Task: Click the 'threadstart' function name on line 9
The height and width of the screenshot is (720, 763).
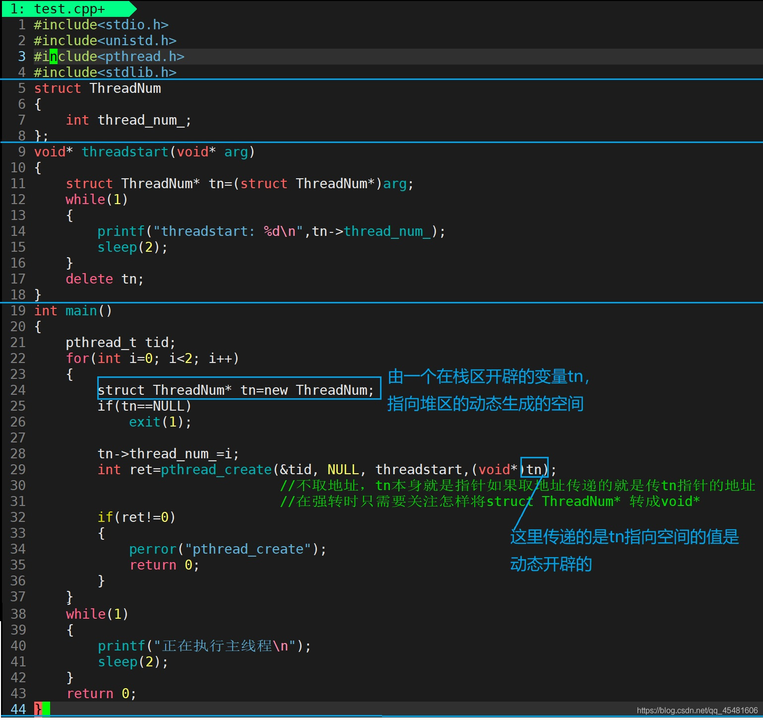Action: pyautogui.click(x=125, y=152)
